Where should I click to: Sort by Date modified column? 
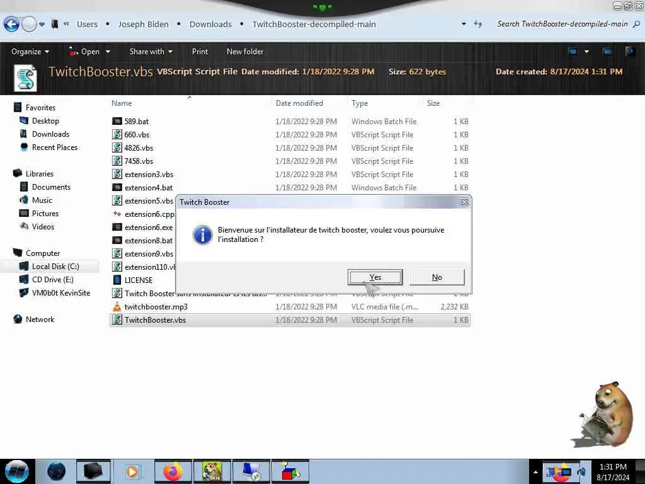click(x=299, y=103)
